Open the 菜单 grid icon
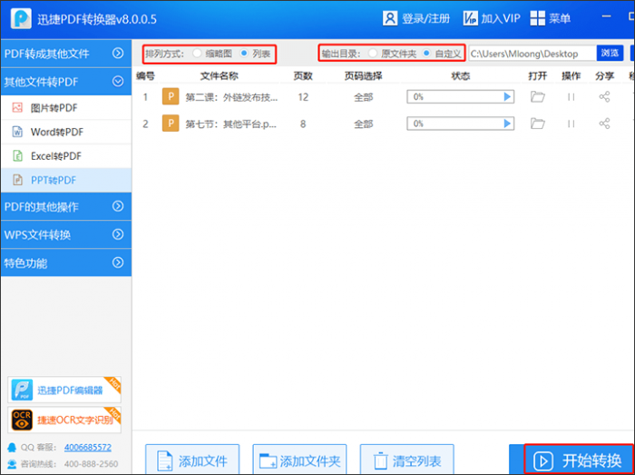This screenshot has height=475, width=635. [x=537, y=18]
